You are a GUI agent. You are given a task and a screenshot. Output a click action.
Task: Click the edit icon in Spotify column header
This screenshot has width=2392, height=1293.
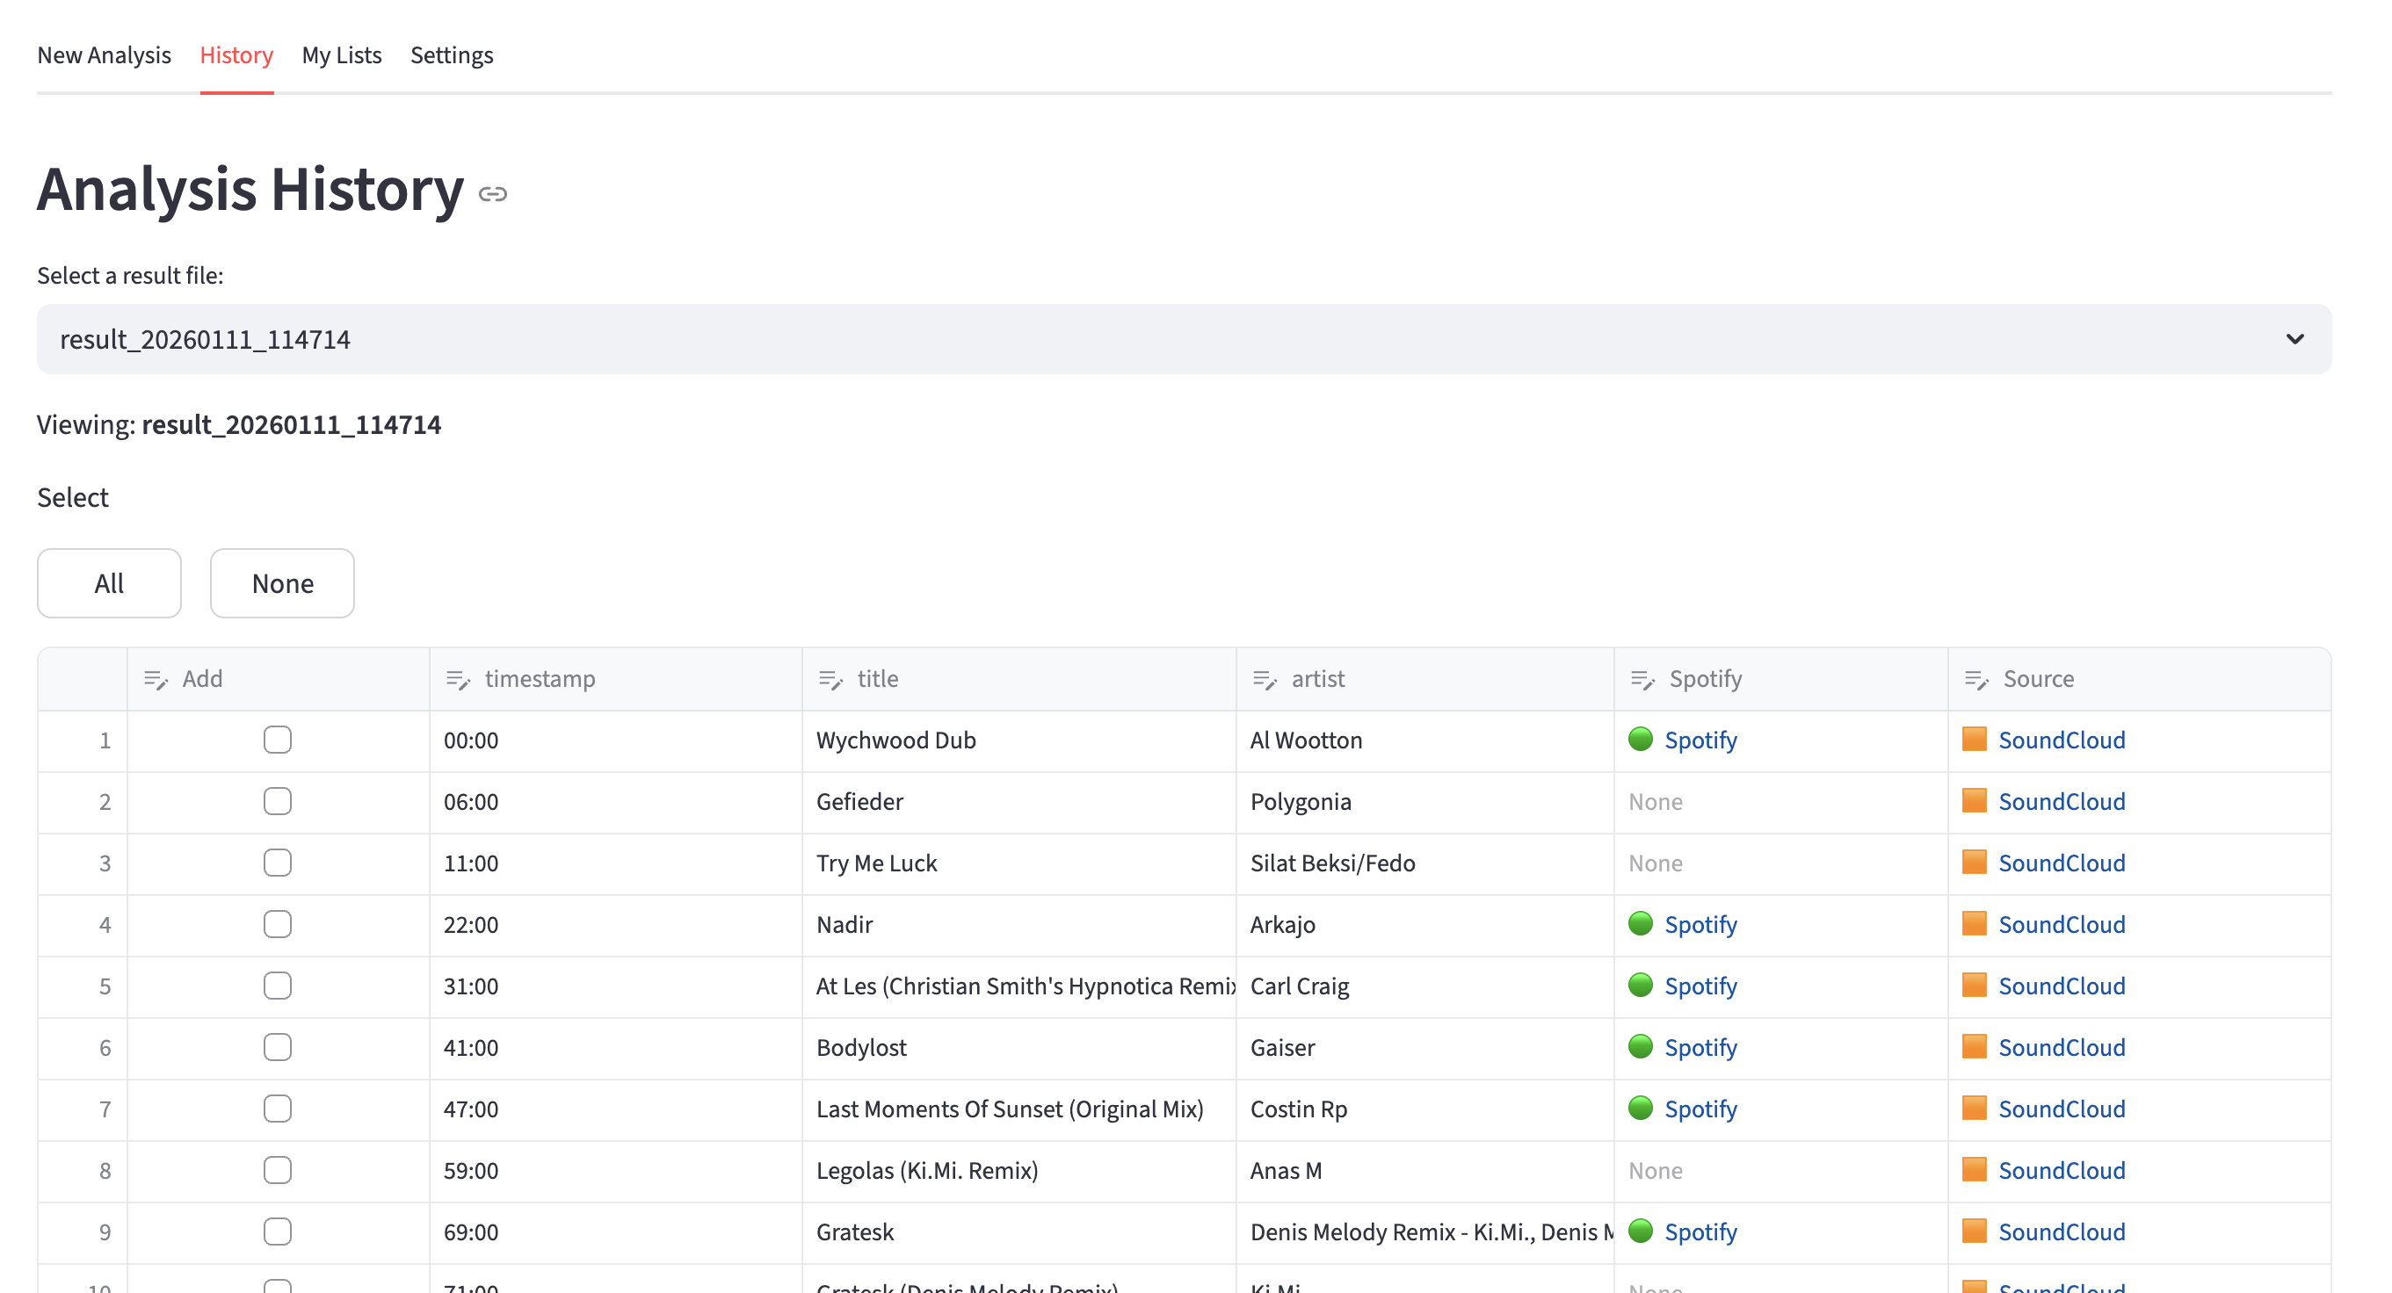pos(1642,680)
